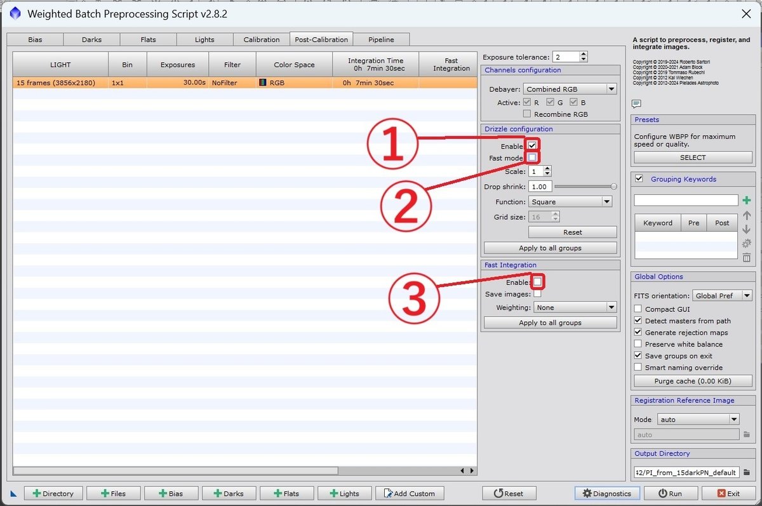The width and height of the screenshot is (762, 506).
Task: Click the Files add button
Action: pyautogui.click(x=113, y=493)
